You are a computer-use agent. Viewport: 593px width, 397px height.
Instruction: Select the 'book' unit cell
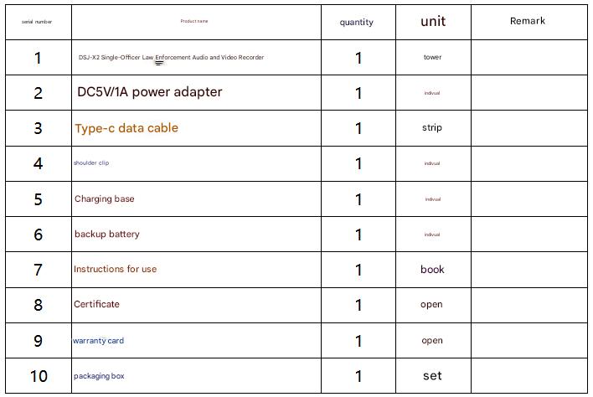pos(432,270)
